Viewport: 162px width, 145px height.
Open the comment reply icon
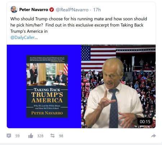9,136
